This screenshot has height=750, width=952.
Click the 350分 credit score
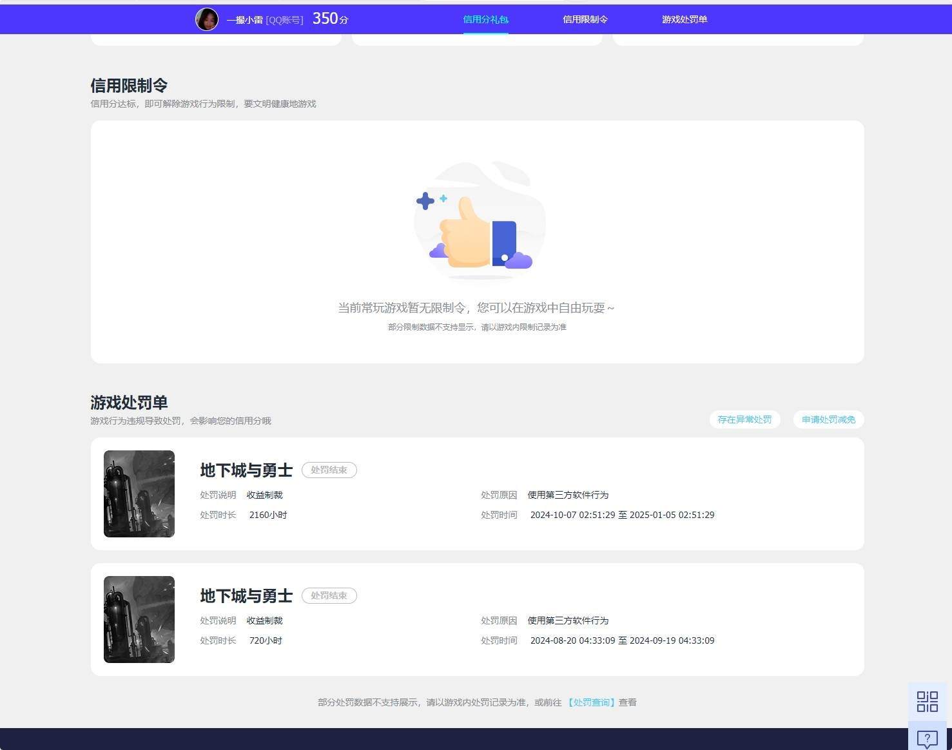330,19
